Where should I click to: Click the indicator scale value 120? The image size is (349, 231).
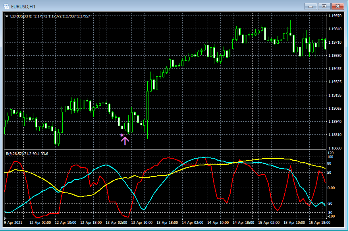331,153
